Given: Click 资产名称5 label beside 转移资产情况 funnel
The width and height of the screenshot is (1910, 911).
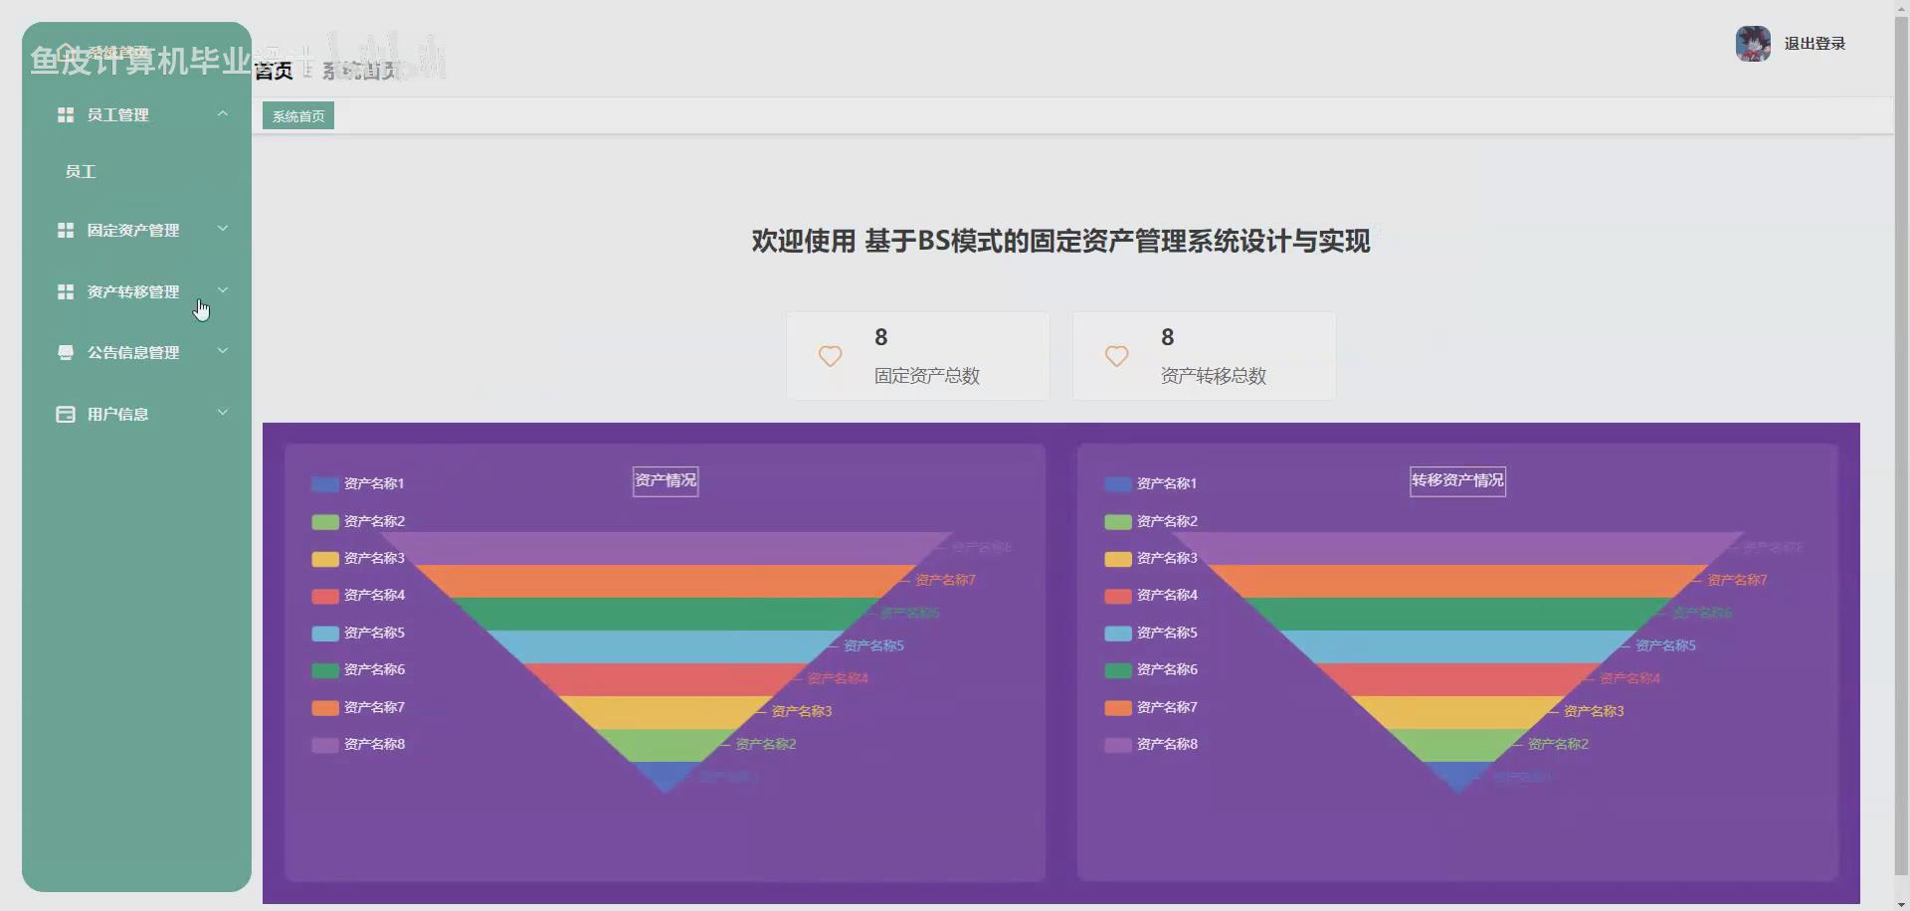Looking at the screenshot, I should coord(1665,646).
